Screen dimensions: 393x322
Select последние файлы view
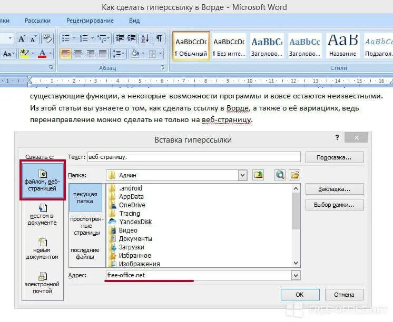(x=85, y=254)
